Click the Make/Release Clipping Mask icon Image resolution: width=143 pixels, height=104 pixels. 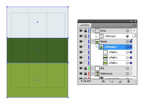pos(103,81)
